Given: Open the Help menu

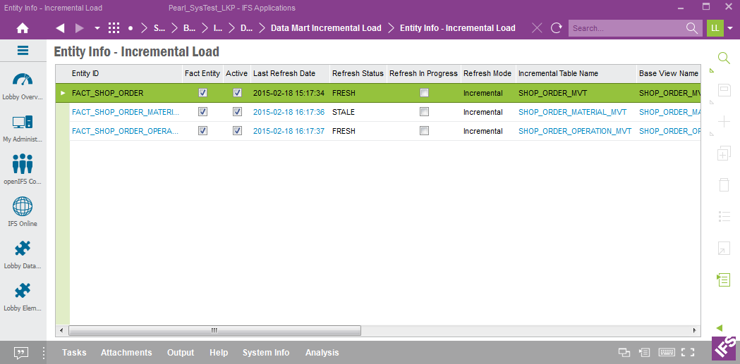Looking at the screenshot, I should pyautogui.click(x=219, y=353).
